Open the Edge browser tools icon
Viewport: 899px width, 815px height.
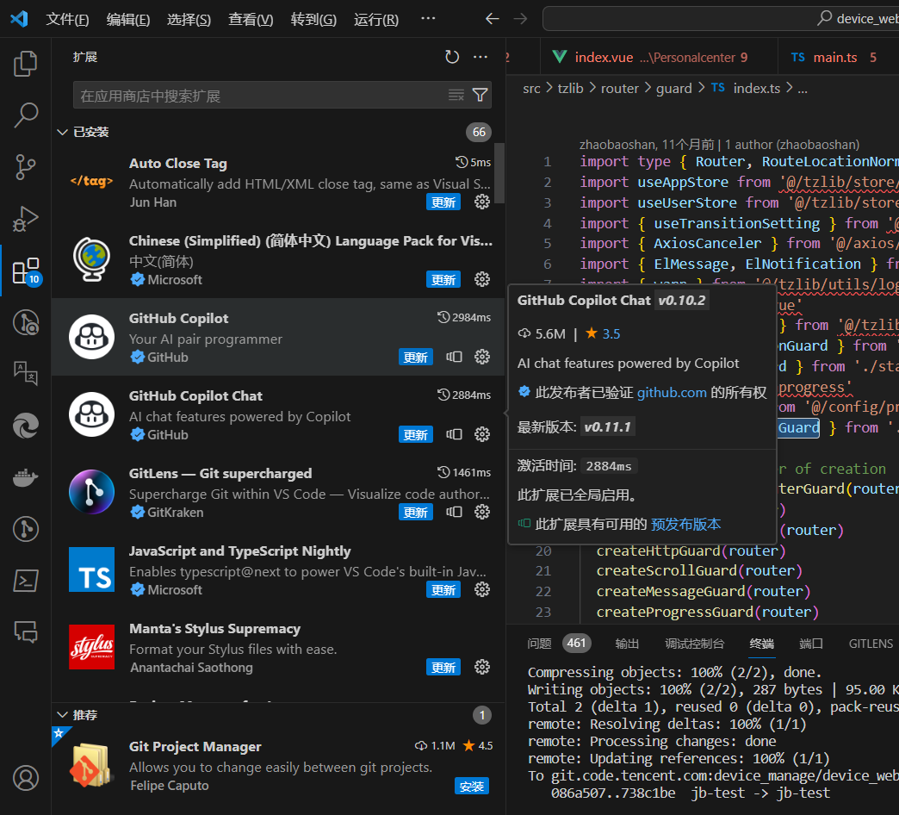tap(25, 426)
